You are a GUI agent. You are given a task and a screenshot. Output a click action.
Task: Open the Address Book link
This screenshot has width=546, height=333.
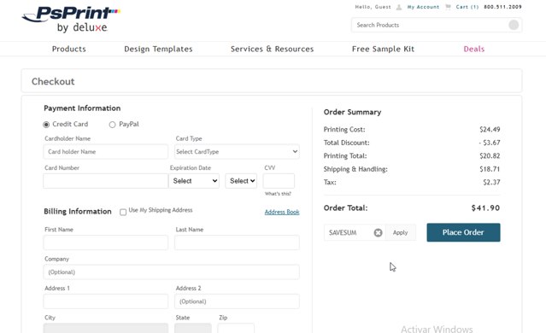(x=282, y=212)
